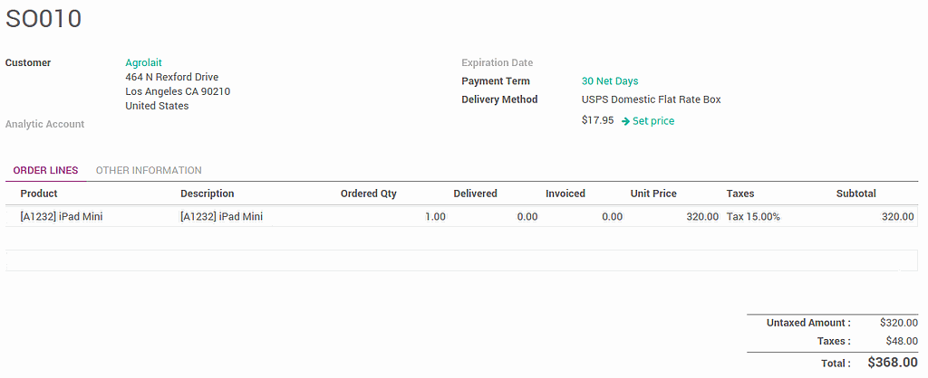
Task: Sort by the Product column header
Action: tap(39, 194)
